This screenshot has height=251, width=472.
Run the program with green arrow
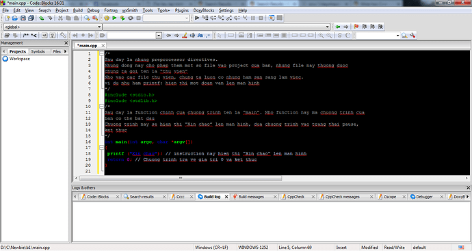(x=114, y=18)
